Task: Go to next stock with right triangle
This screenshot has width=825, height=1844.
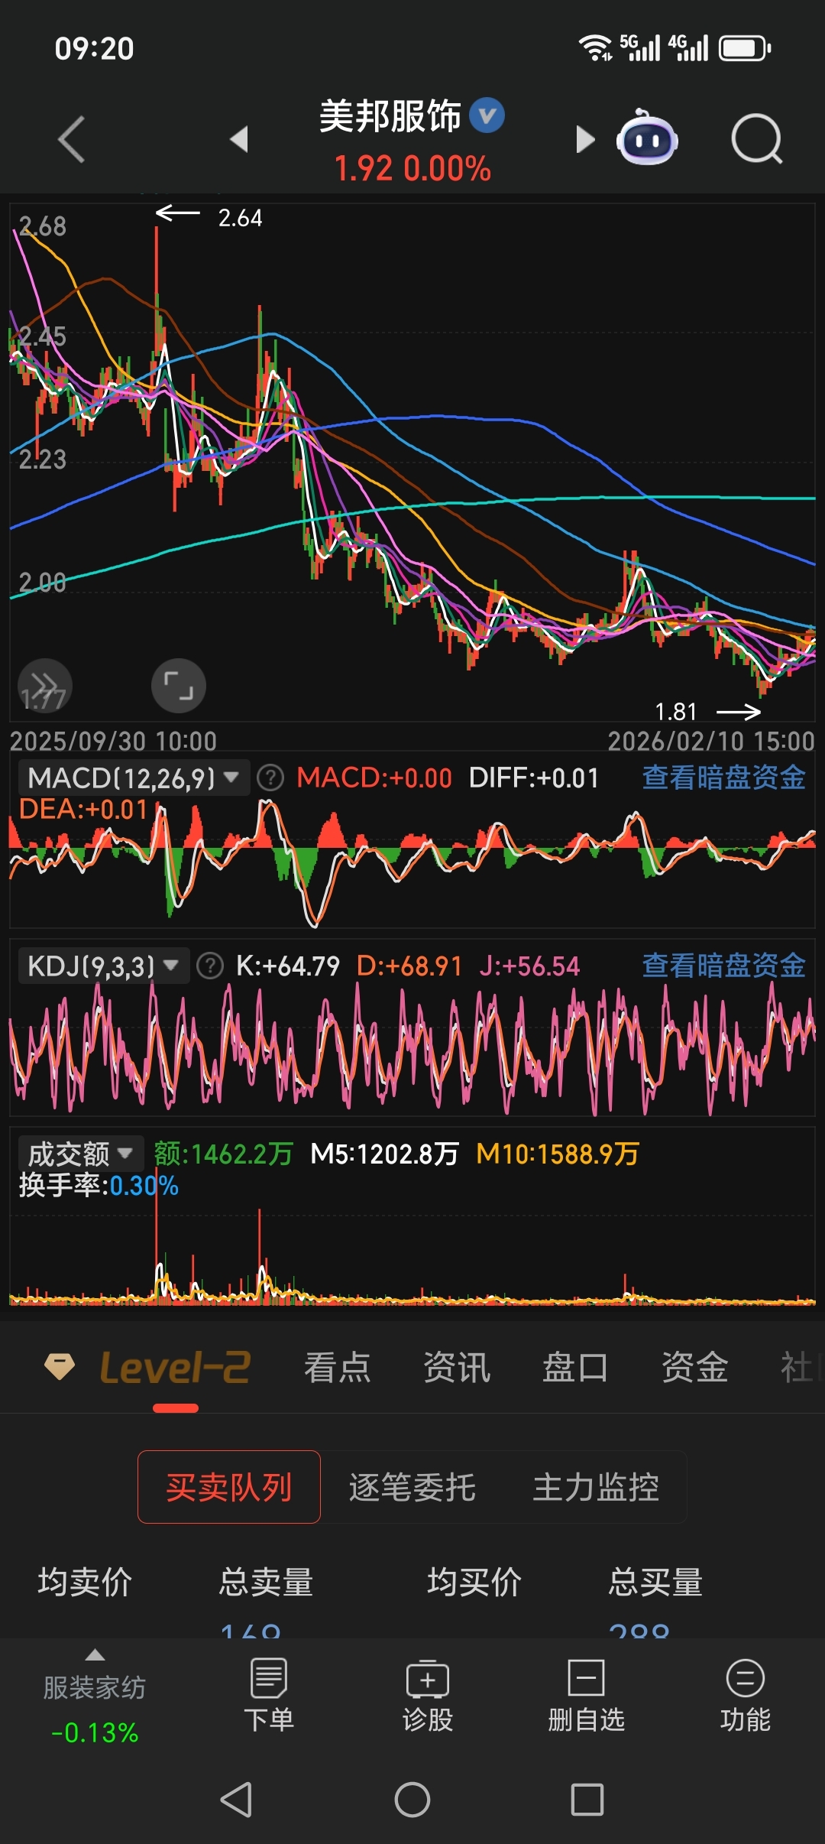Action: [x=584, y=139]
